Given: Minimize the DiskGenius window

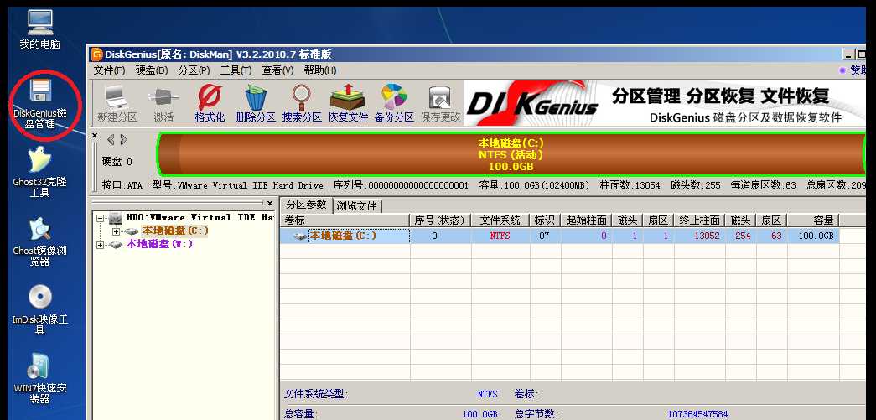Looking at the screenshot, I should pyautogui.click(x=848, y=54).
